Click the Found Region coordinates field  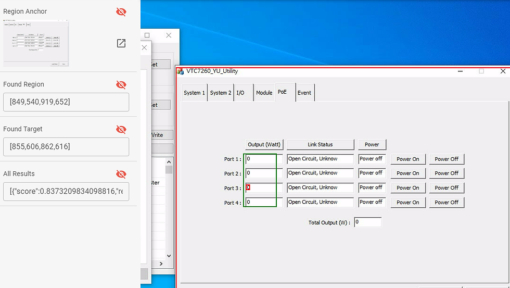click(x=66, y=102)
